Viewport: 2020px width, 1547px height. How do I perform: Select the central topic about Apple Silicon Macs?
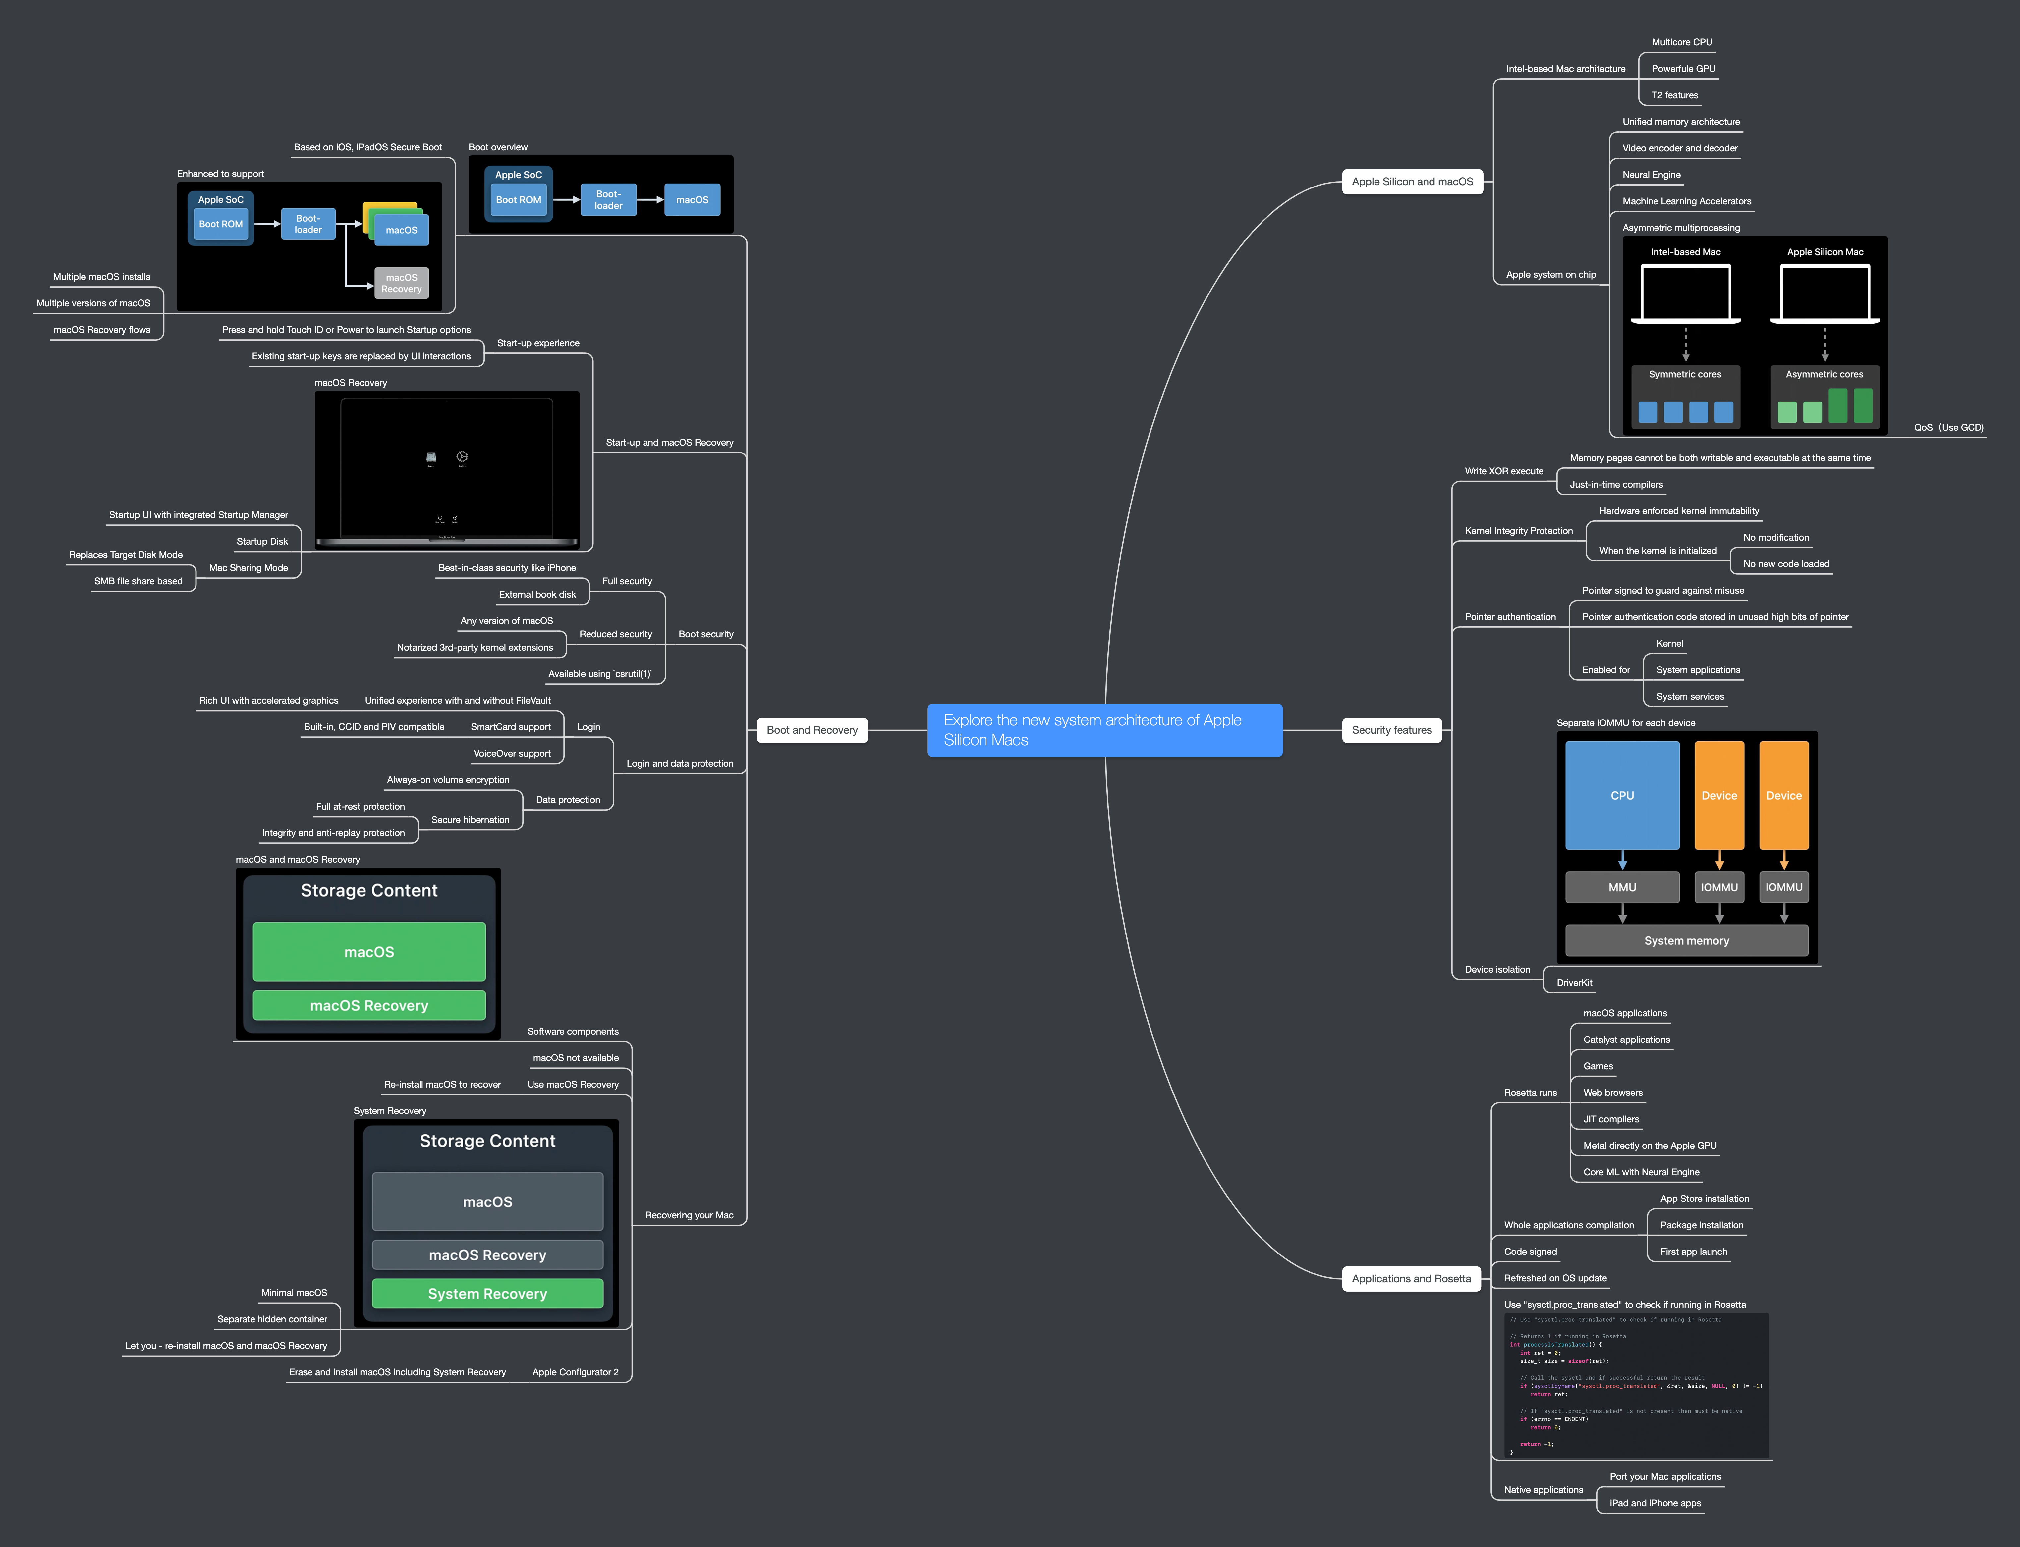1104,730
